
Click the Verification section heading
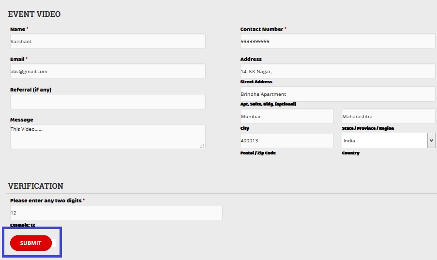(x=36, y=186)
